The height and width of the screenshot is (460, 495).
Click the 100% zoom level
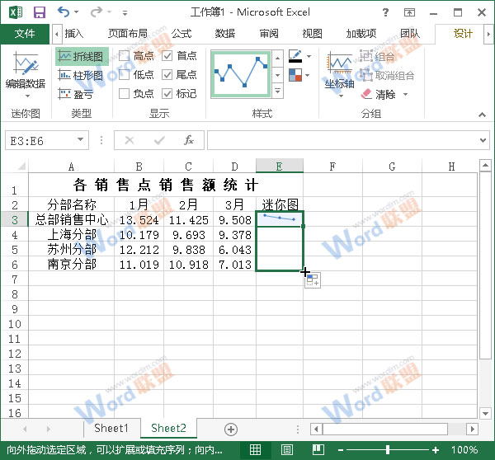464,449
